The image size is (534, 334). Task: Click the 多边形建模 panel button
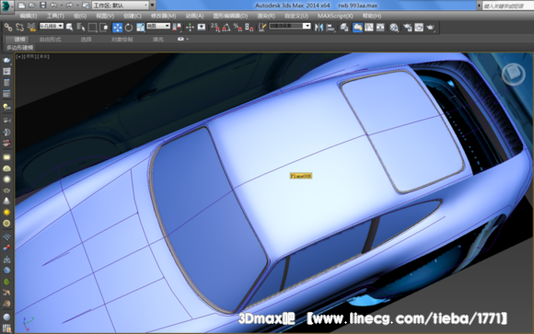pyautogui.click(x=19, y=48)
